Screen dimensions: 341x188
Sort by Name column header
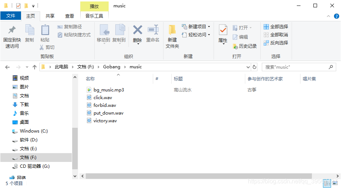[x=90, y=79]
